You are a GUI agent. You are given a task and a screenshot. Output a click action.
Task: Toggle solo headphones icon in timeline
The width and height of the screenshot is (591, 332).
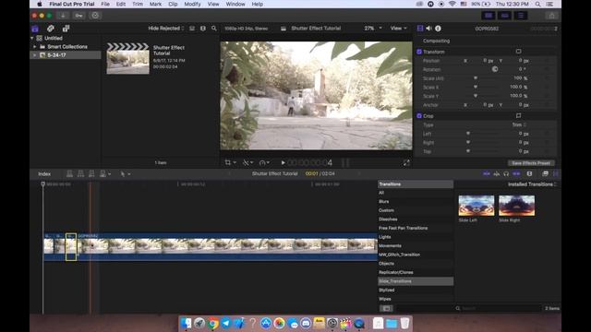point(506,173)
